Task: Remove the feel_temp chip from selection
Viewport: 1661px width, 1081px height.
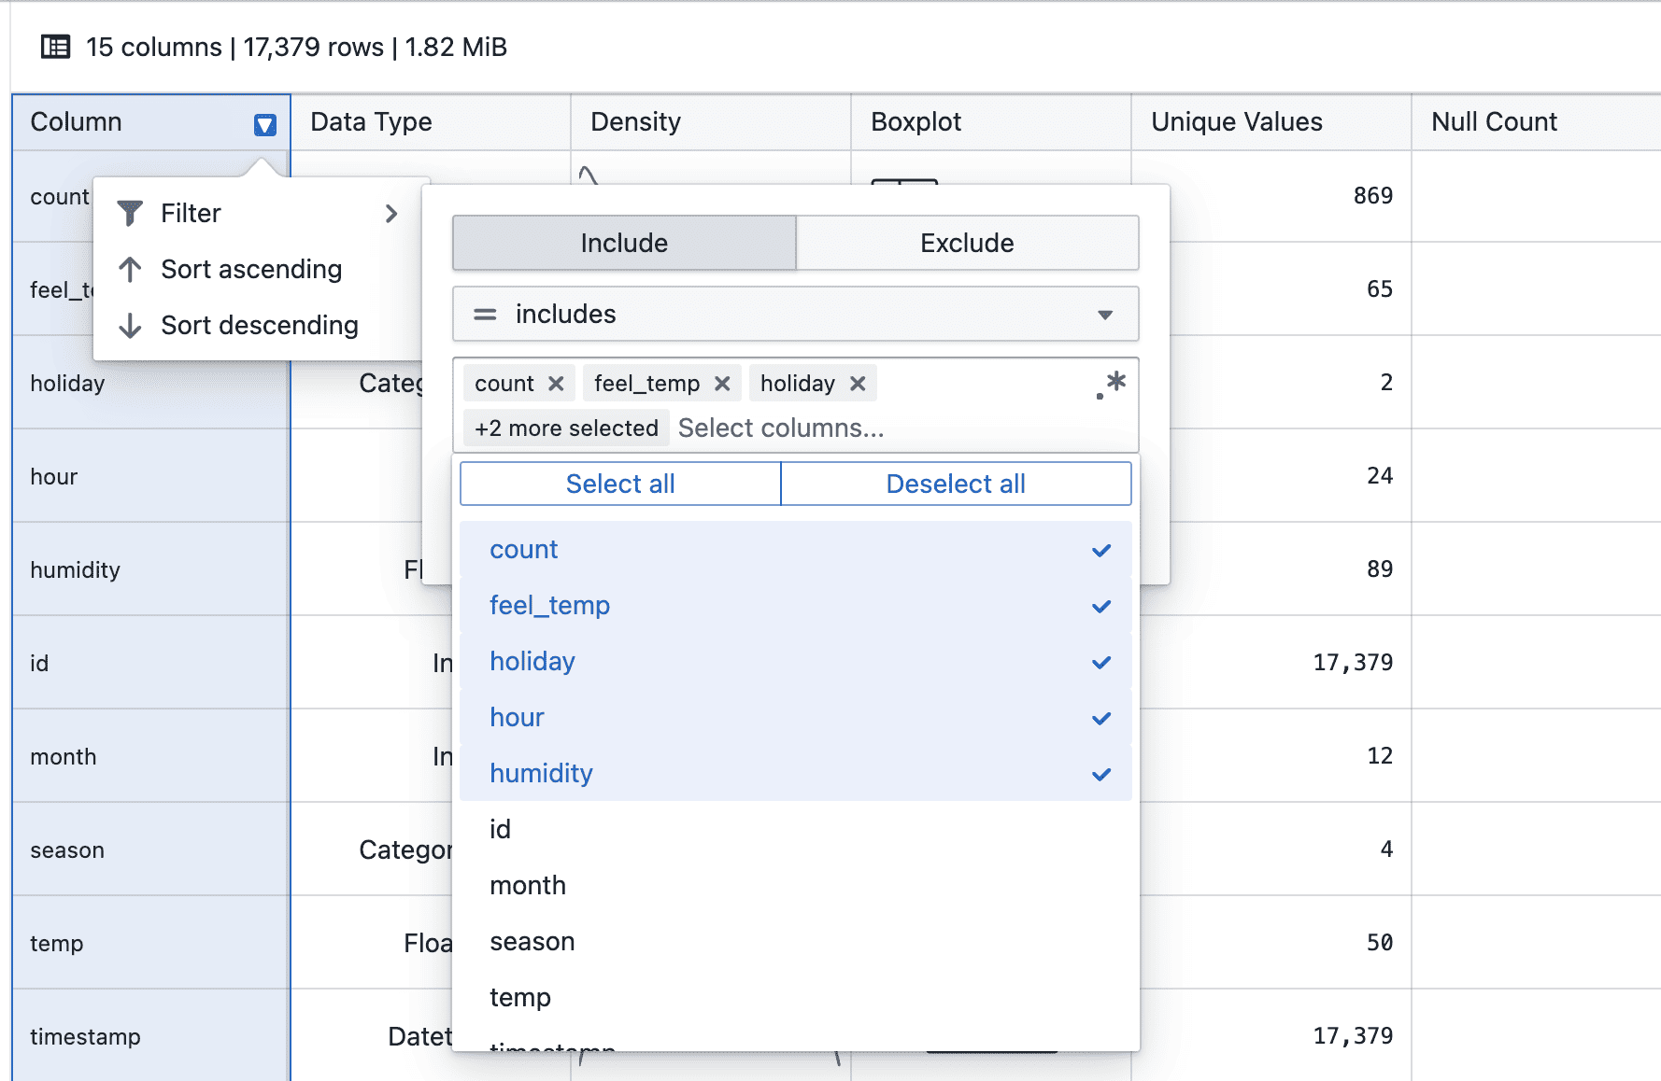Action: 722,384
